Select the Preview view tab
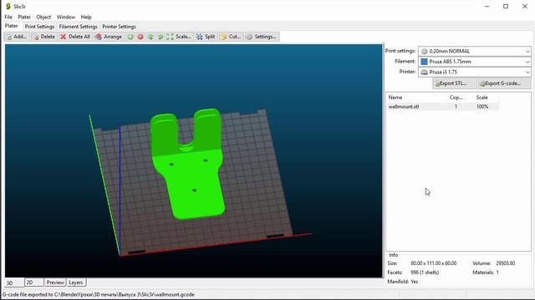Image resolution: width=535 pixels, height=300 pixels. point(55,282)
